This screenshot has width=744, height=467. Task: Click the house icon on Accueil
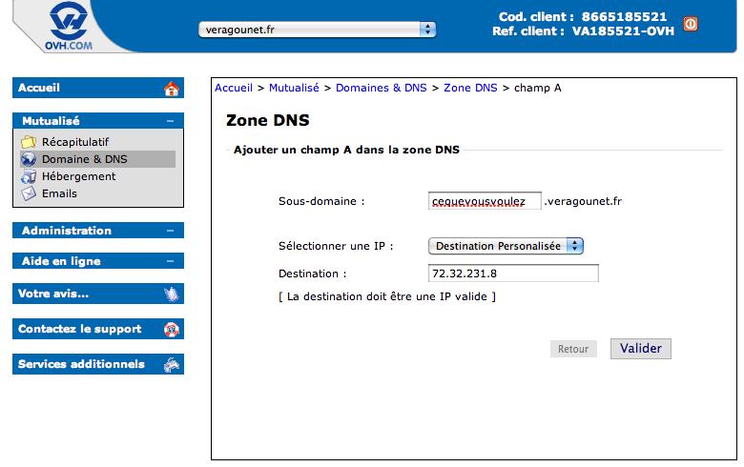pos(172,89)
